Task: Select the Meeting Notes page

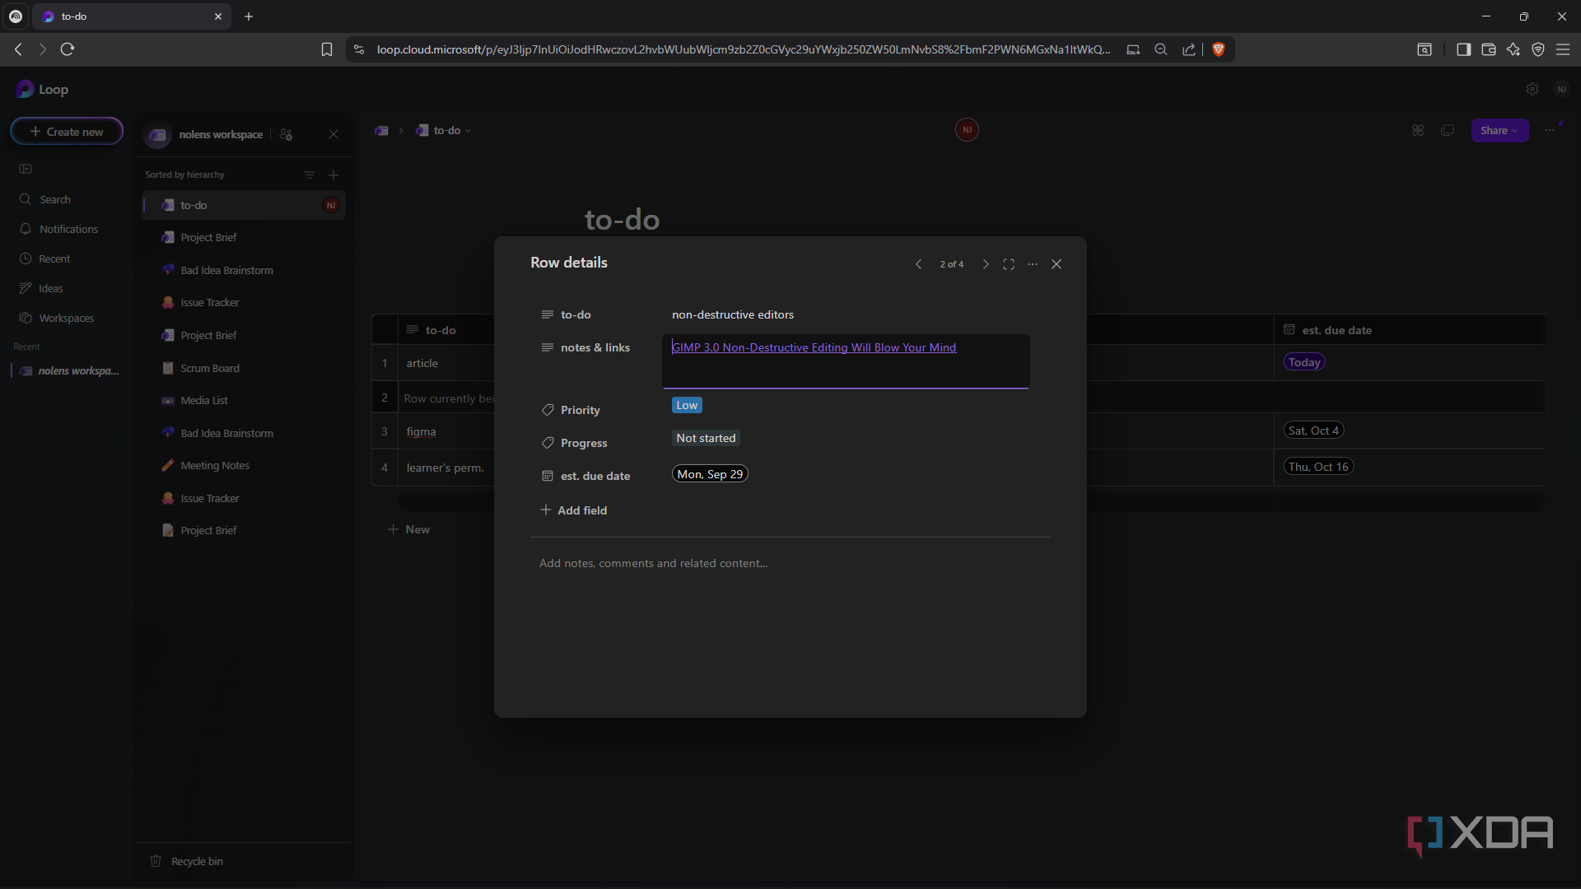Action: tap(215, 465)
